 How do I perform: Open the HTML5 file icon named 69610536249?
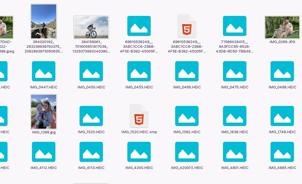click(x=187, y=25)
